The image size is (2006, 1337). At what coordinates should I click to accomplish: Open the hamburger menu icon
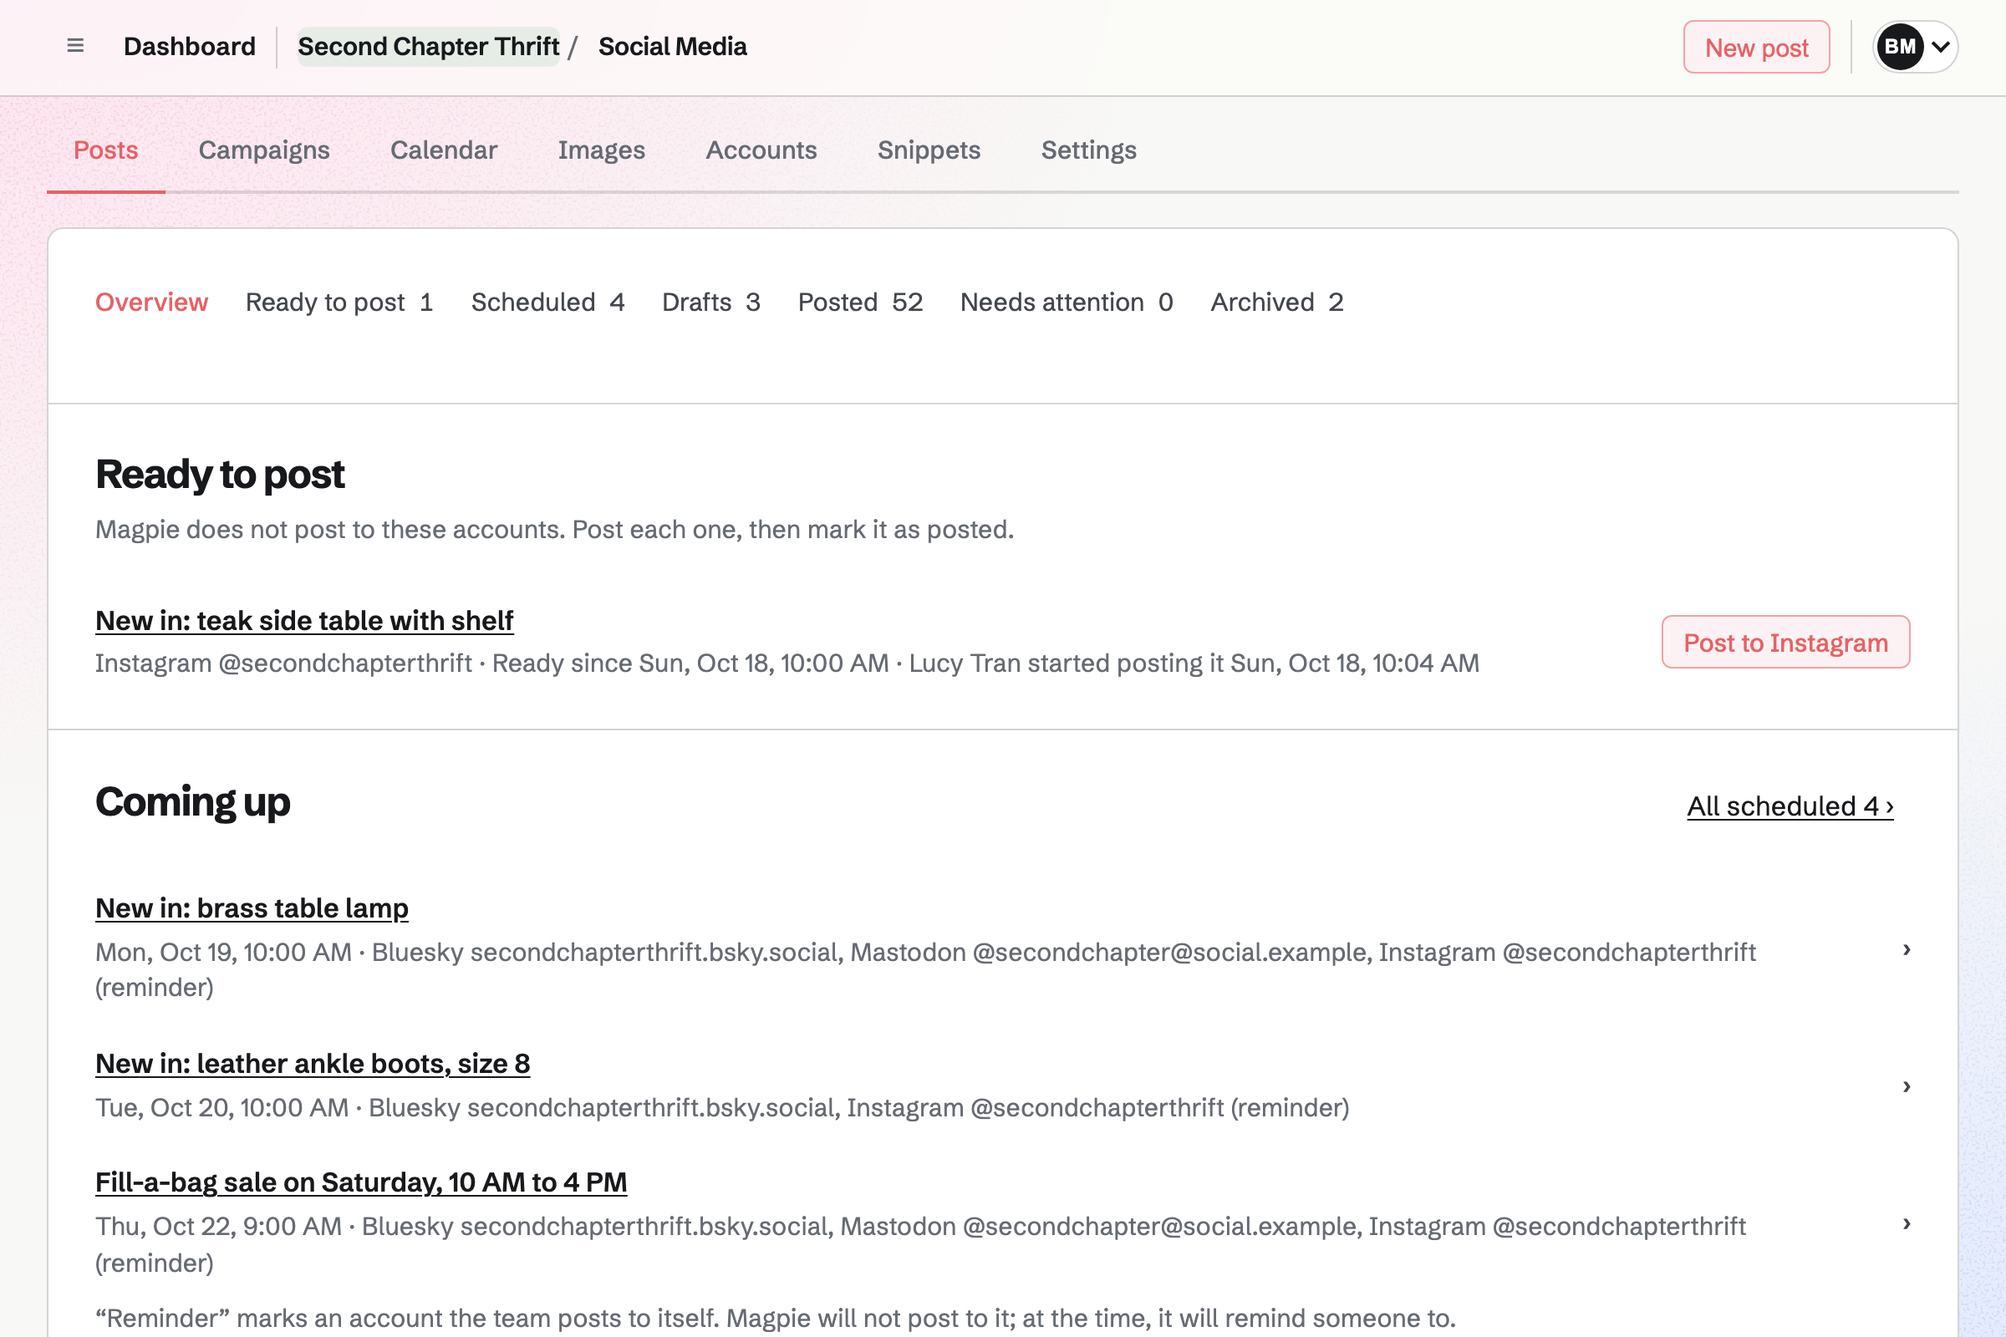75,46
